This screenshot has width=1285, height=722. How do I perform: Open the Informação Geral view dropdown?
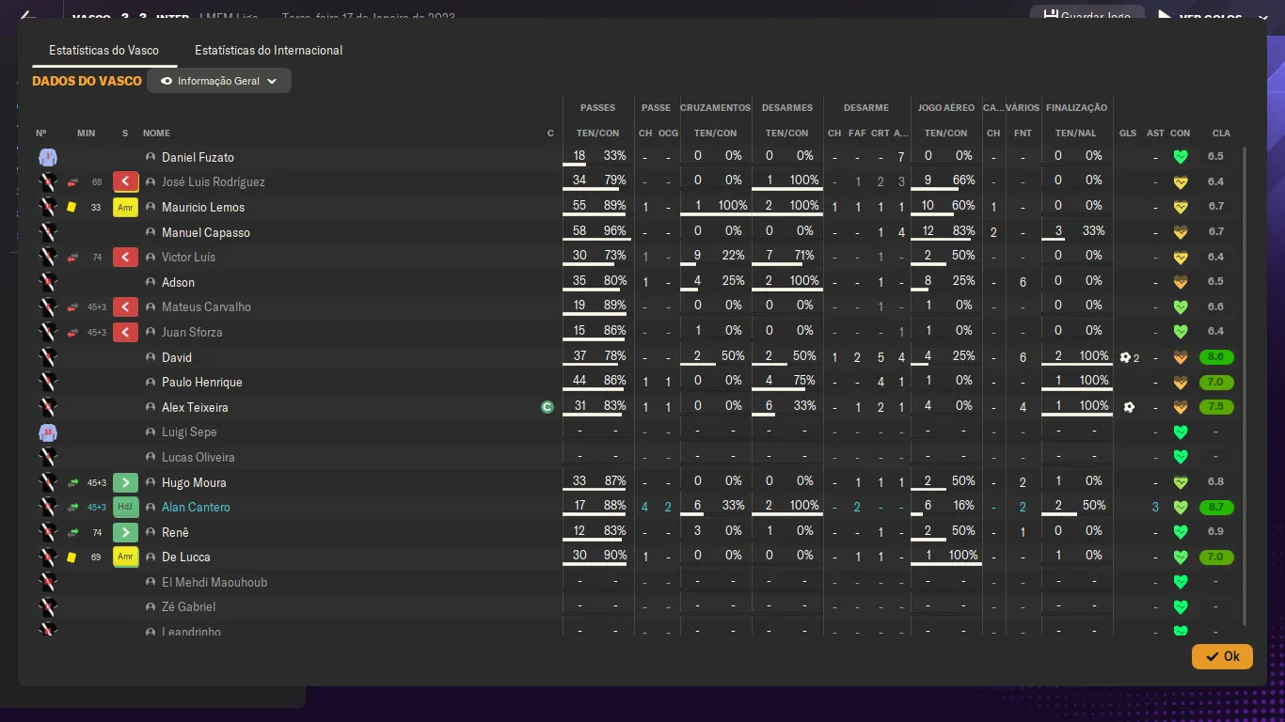[219, 81]
